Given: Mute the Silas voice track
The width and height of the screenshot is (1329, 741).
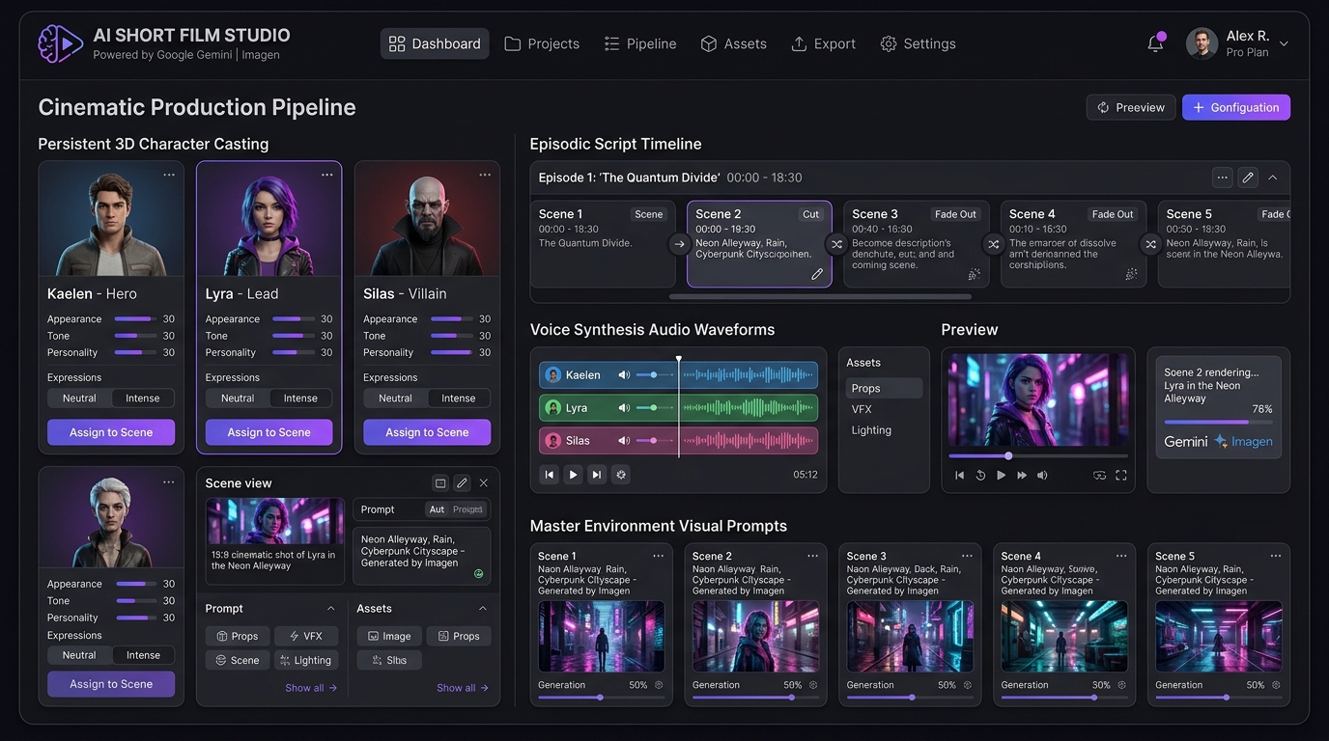Looking at the screenshot, I should click(624, 441).
